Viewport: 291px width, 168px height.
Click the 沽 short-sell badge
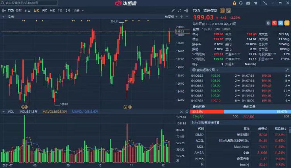pyautogui.click(x=228, y=10)
